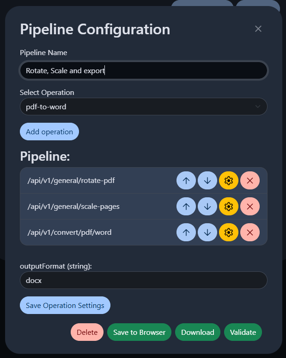Image resolution: width=286 pixels, height=358 pixels.
Task: Save pipeline to Browser
Action: coord(139,332)
